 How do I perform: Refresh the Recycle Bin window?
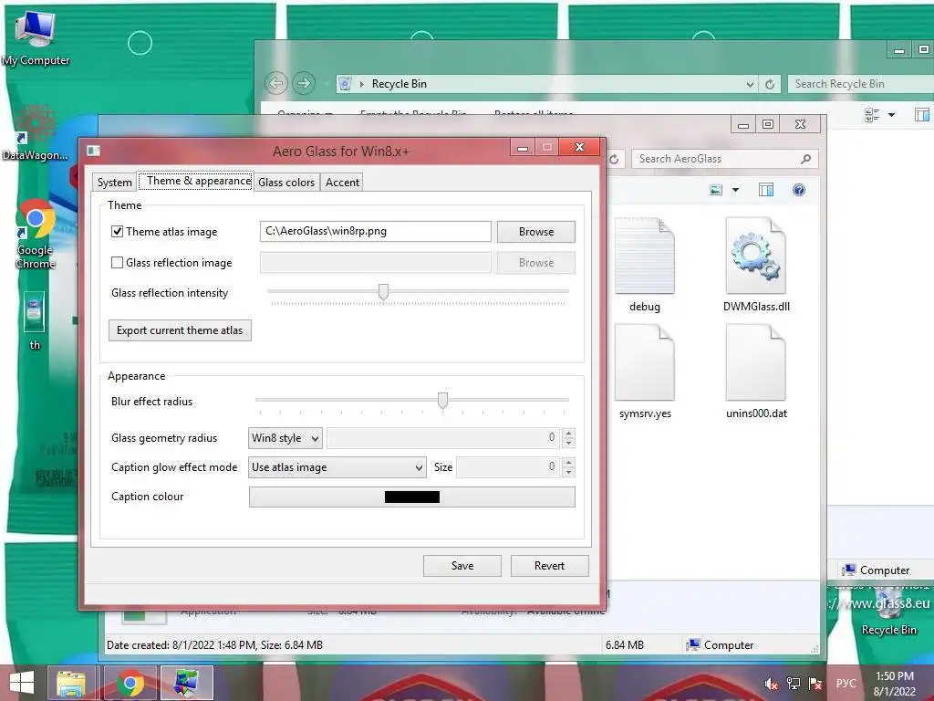pos(770,84)
